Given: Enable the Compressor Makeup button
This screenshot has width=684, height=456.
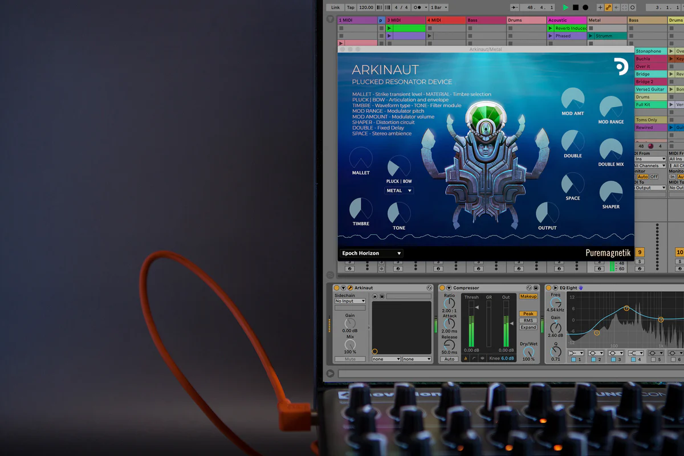Looking at the screenshot, I should click(x=528, y=296).
